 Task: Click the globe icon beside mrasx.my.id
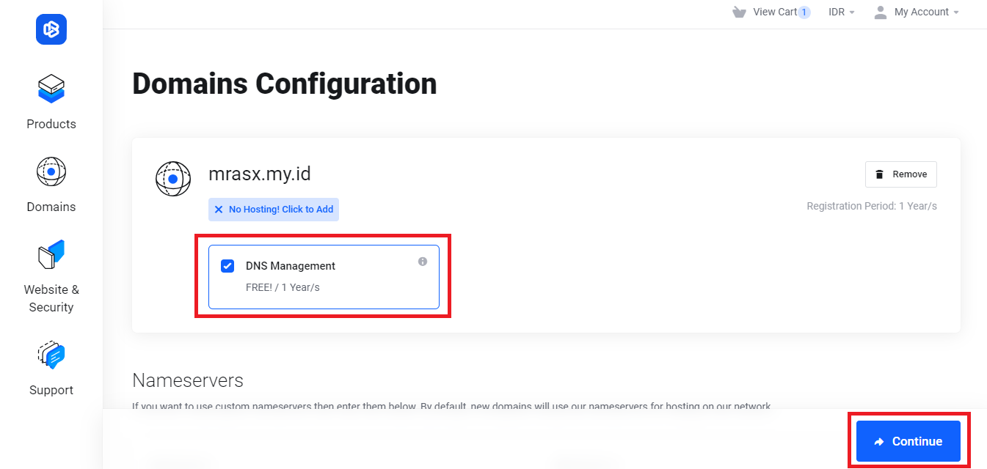tap(173, 178)
